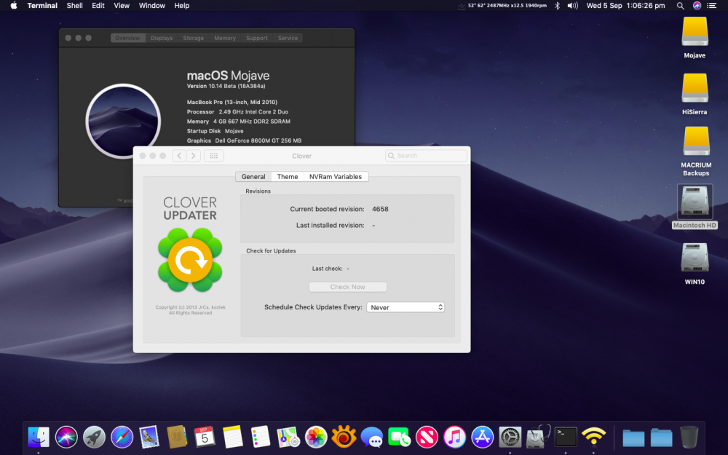Launch Siri from the dock
Image resolution: width=728 pixels, height=455 pixels.
[x=66, y=437]
